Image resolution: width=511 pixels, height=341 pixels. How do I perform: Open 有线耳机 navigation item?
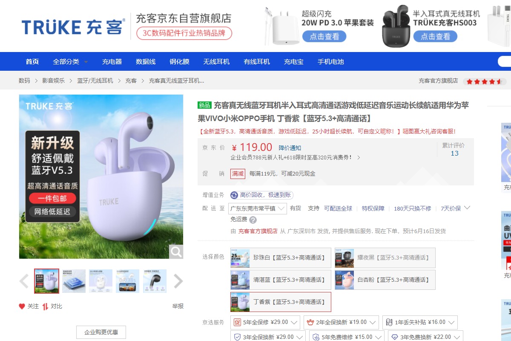(x=257, y=61)
